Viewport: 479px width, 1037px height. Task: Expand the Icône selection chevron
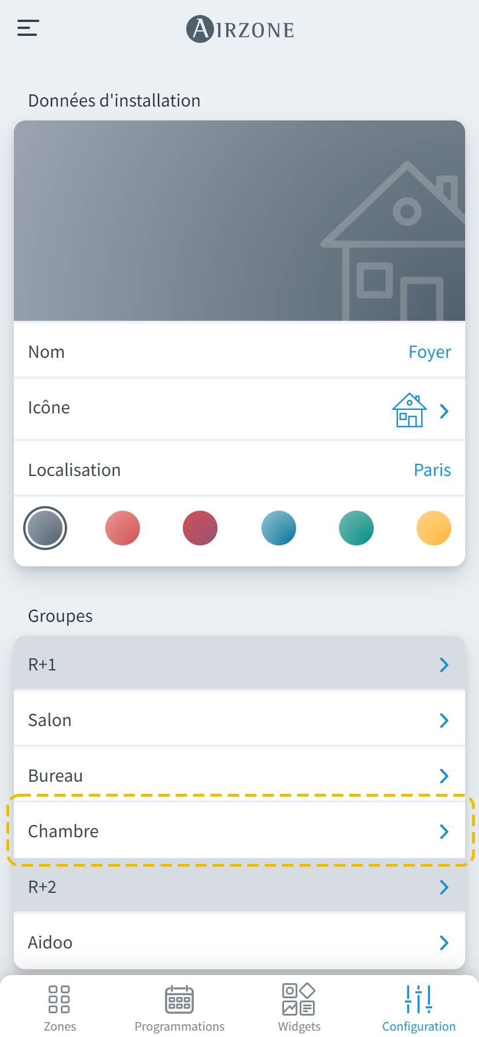(444, 411)
